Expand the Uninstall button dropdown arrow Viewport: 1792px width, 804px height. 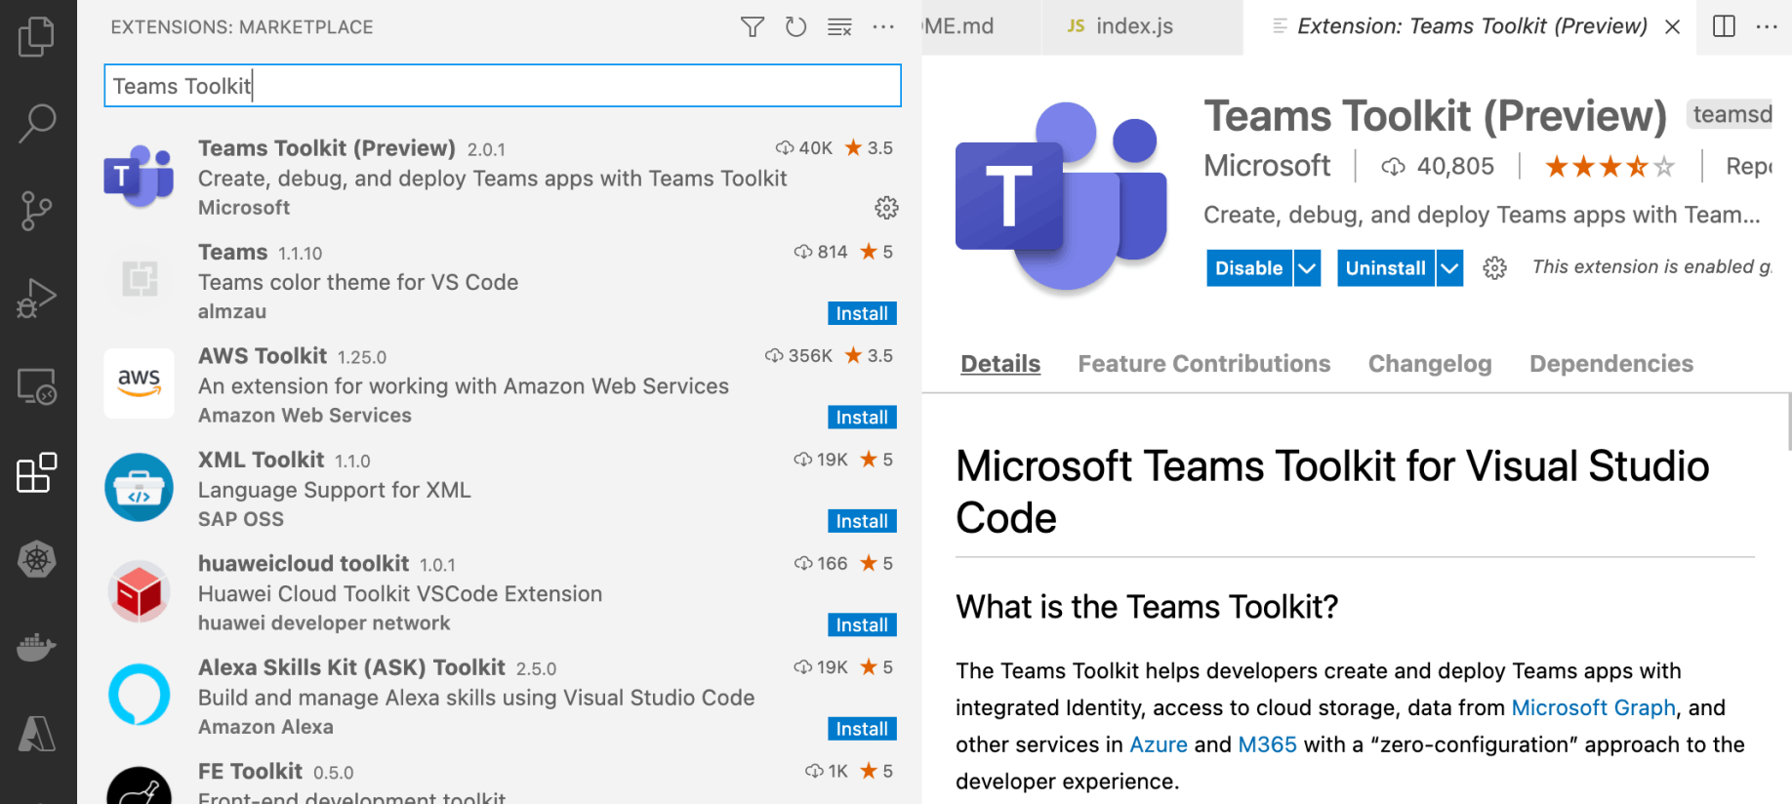pyautogui.click(x=1449, y=268)
